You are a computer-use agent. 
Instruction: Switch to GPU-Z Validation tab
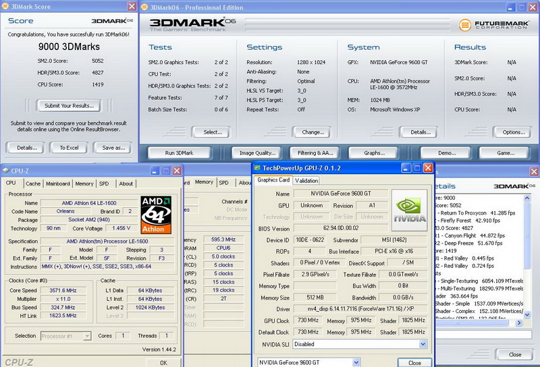pos(306,180)
